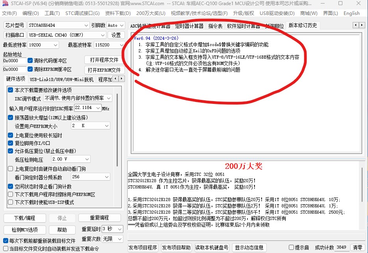
Task: Open 资料下载(D) menu
Action: coord(118,13)
